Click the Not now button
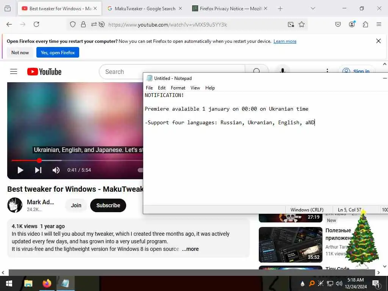388x291 pixels. (x=20, y=52)
